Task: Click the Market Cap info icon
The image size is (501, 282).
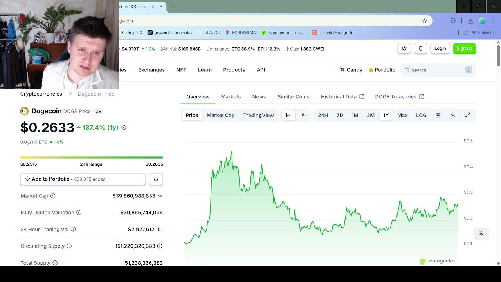Action: [x=53, y=196]
